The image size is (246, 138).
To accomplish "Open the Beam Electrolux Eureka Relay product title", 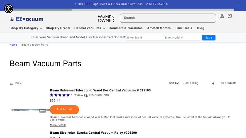I will pyautogui.click(x=93, y=133).
